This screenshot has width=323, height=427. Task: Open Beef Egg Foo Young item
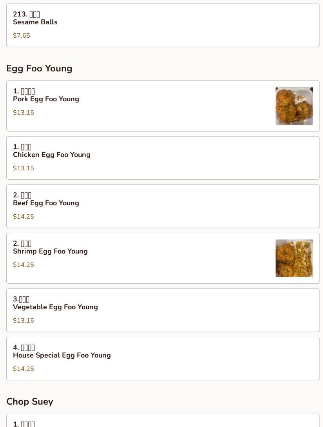point(163,206)
